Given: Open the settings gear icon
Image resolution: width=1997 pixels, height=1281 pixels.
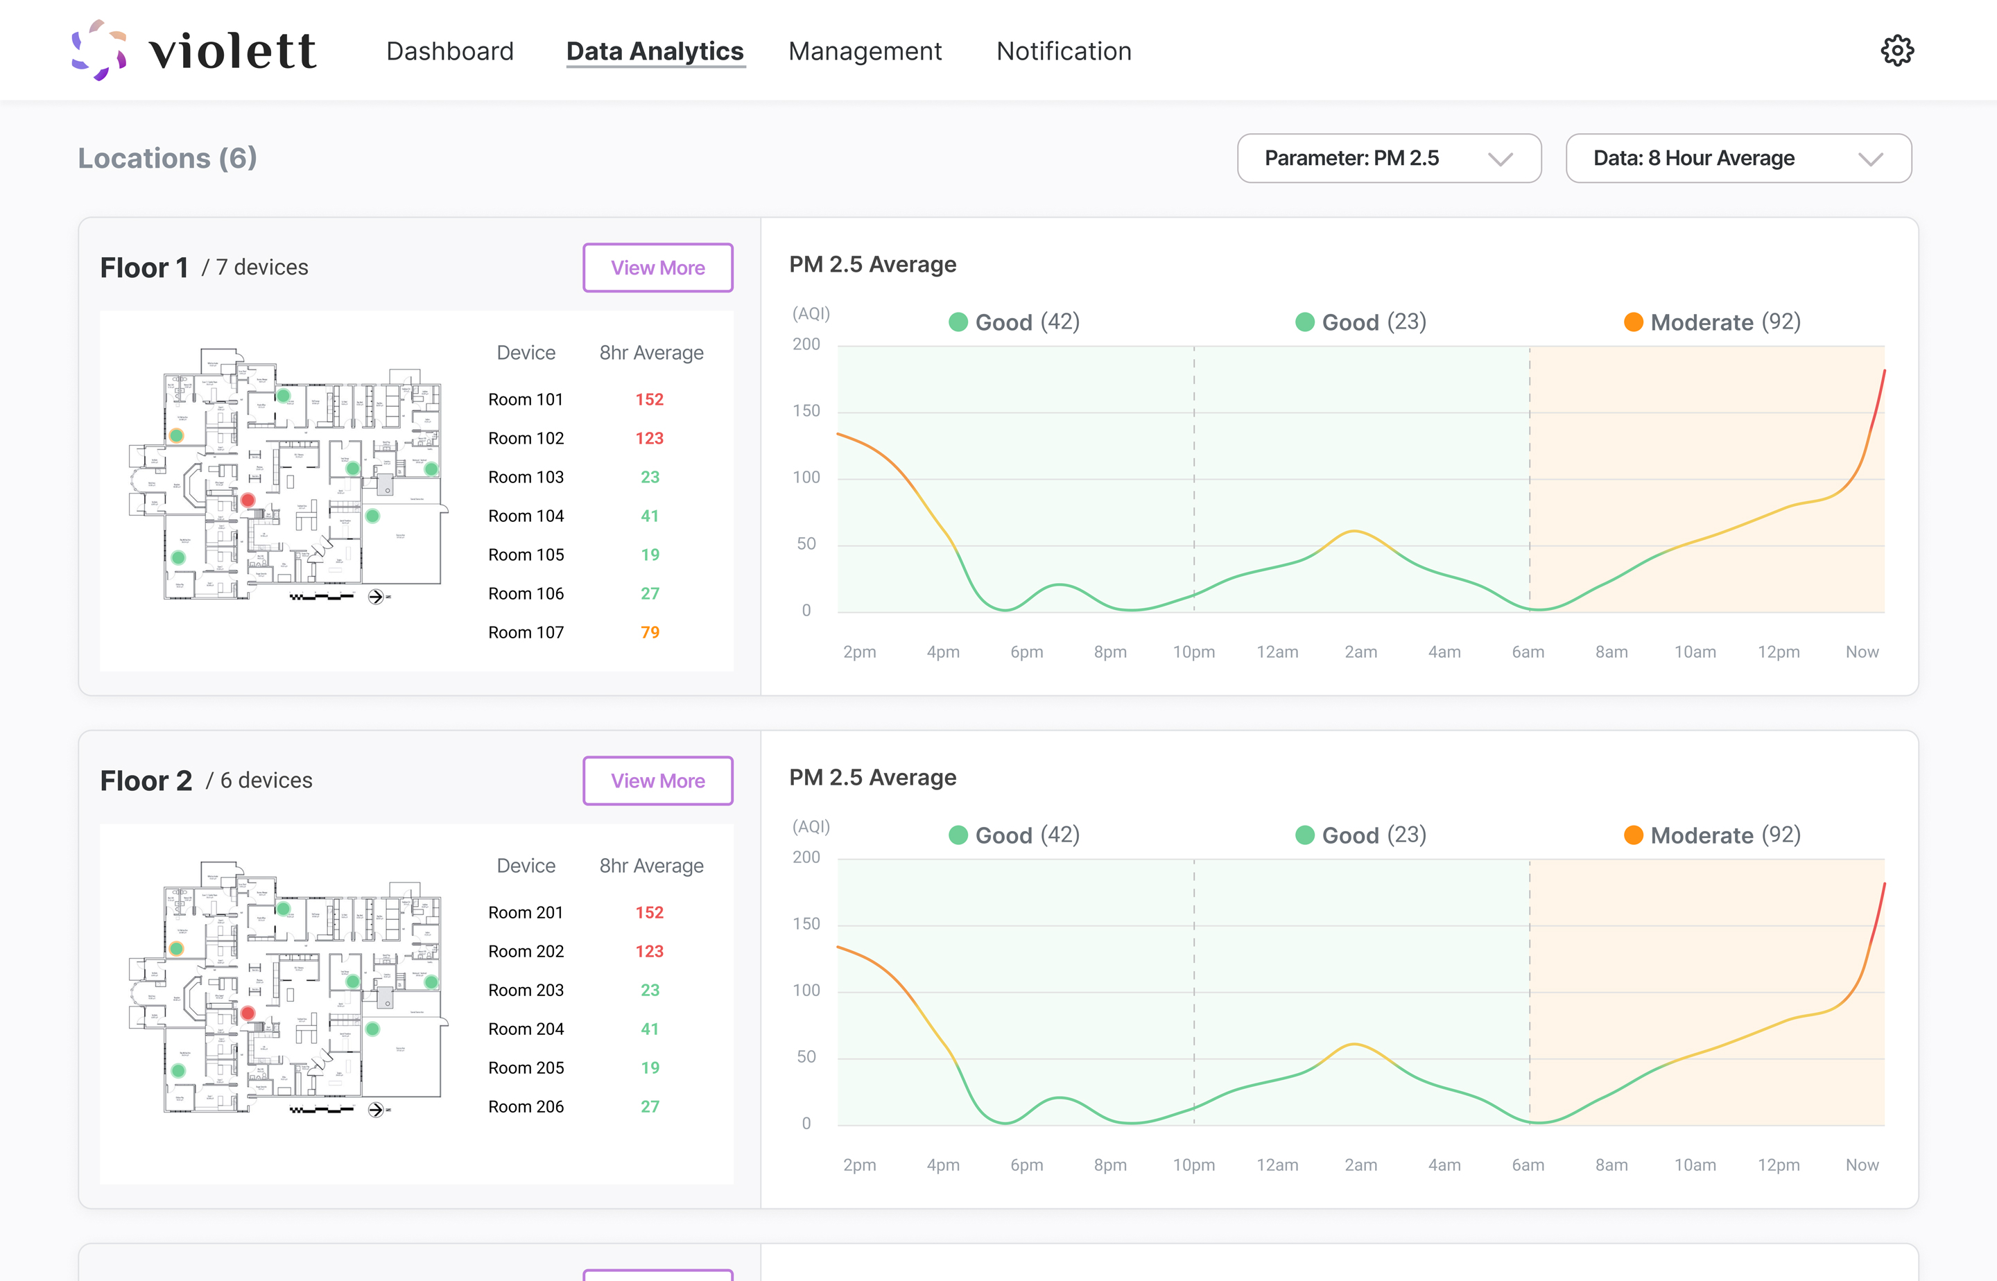Looking at the screenshot, I should [x=1897, y=51].
